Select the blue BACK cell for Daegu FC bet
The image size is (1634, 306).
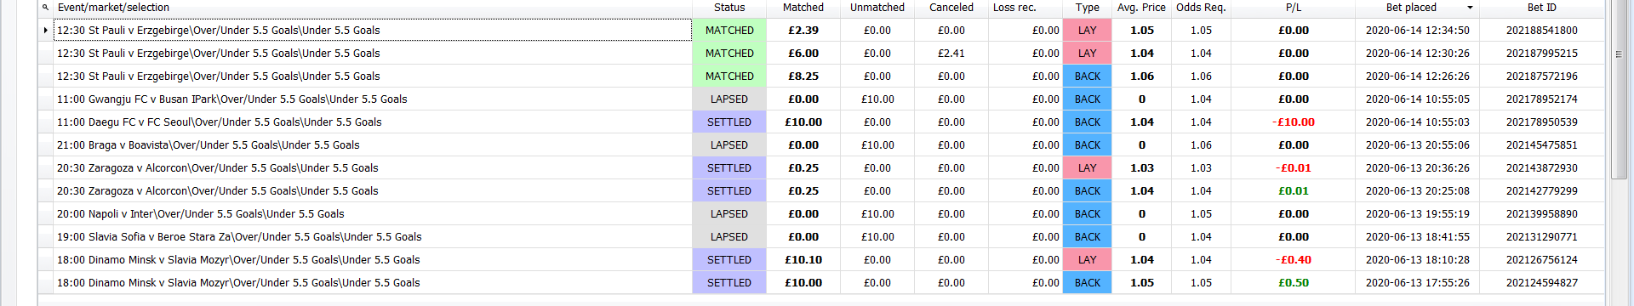(x=1087, y=122)
